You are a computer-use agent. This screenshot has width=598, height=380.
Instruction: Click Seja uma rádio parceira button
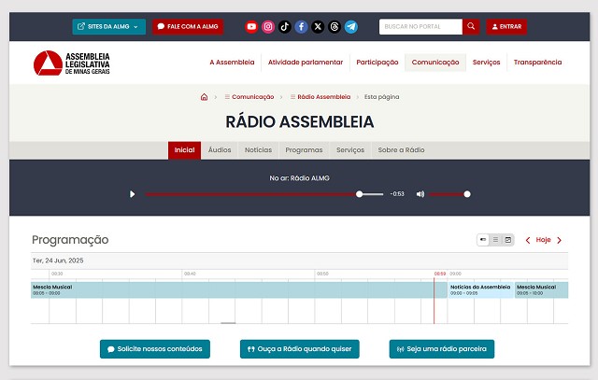click(x=442, y=349)
